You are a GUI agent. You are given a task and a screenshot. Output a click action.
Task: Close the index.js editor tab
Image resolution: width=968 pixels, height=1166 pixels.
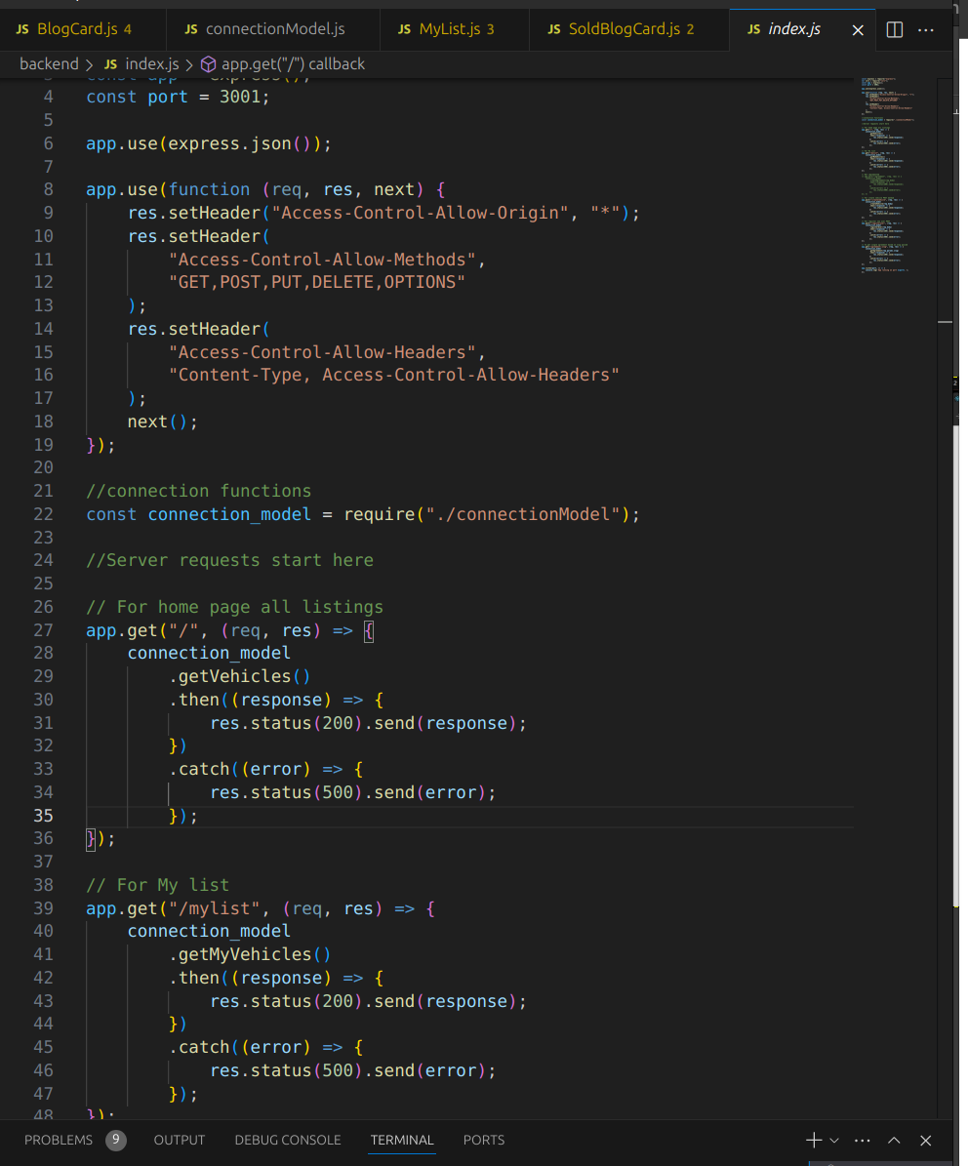[858, 30]
